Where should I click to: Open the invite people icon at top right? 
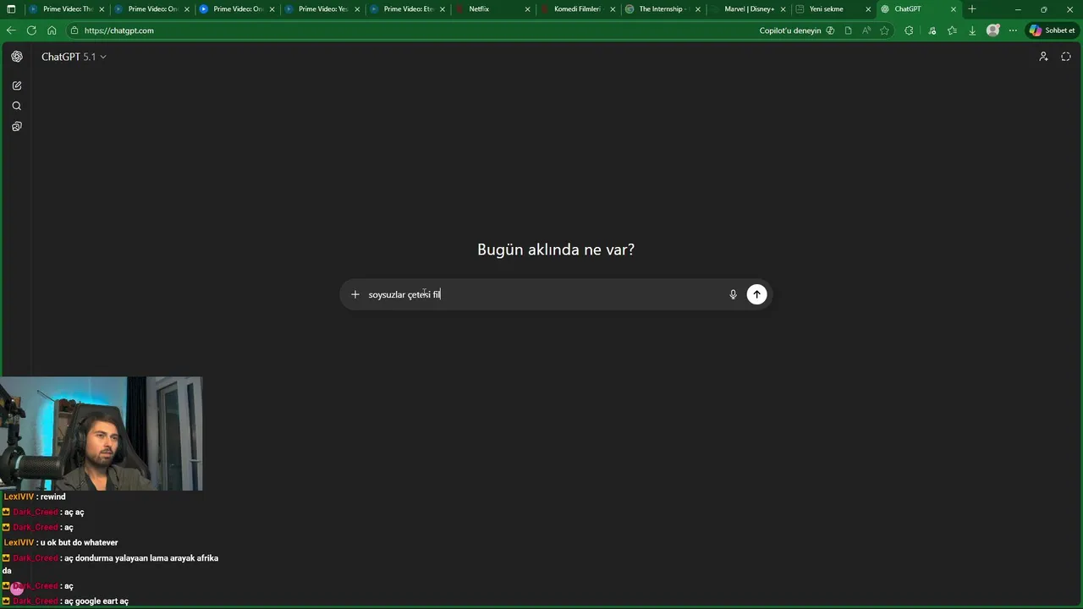tap(1043, 57)
